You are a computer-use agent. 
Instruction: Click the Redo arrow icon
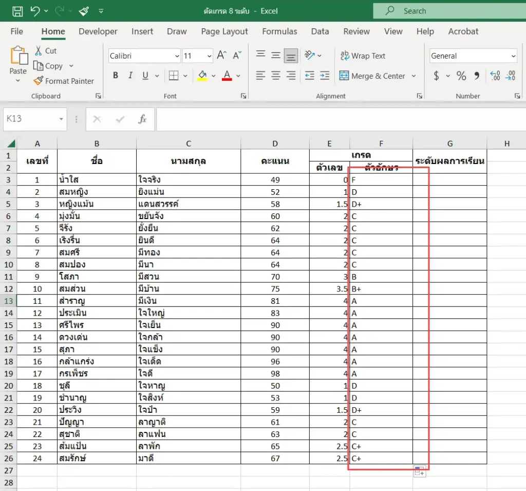tap(60, 11)
